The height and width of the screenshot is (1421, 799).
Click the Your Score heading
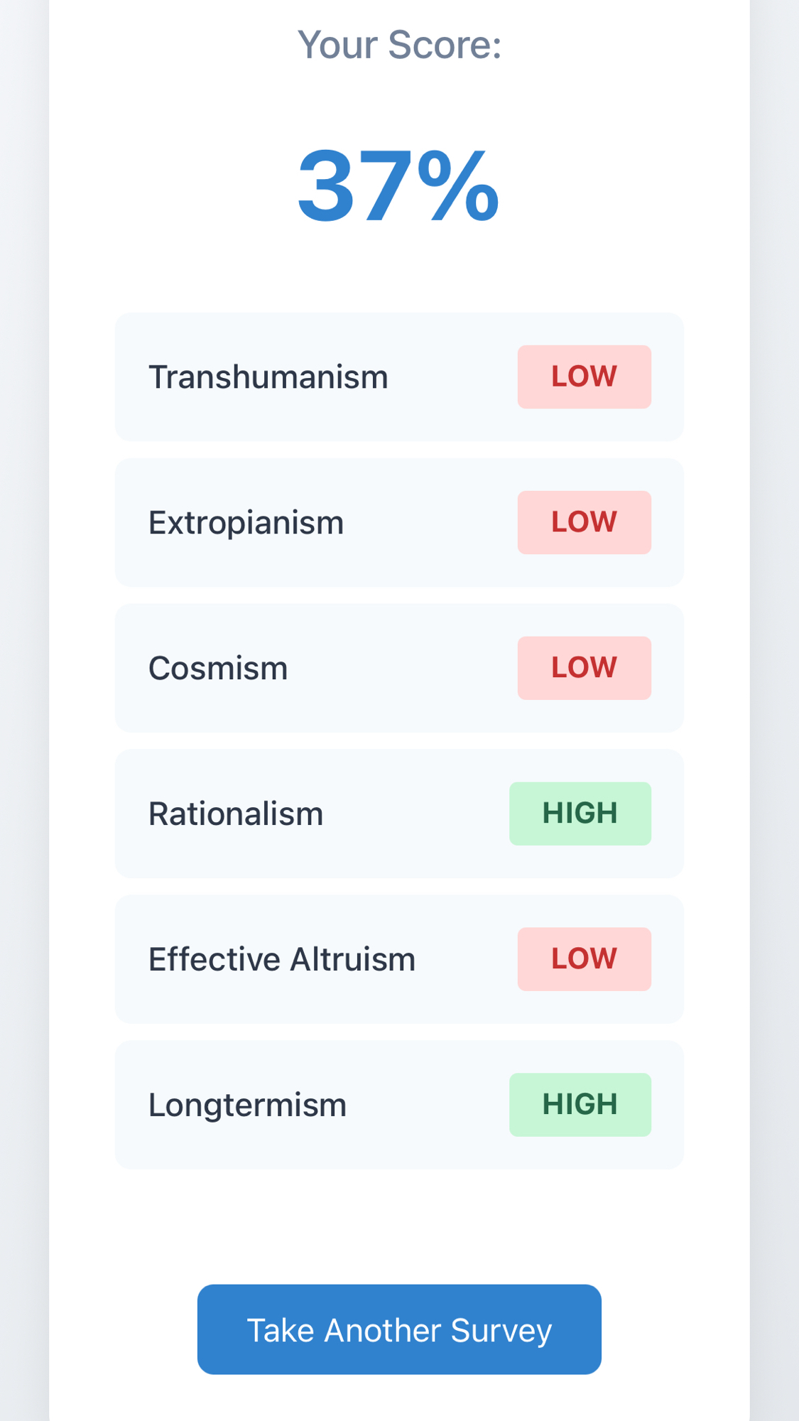click(x=399, y=45)
